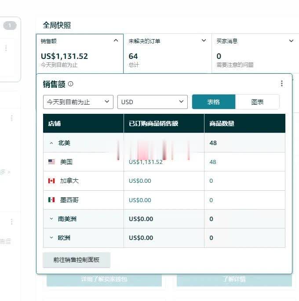Click the 全局快照 heading
This screenshot has height=301, width=299.
57,25
